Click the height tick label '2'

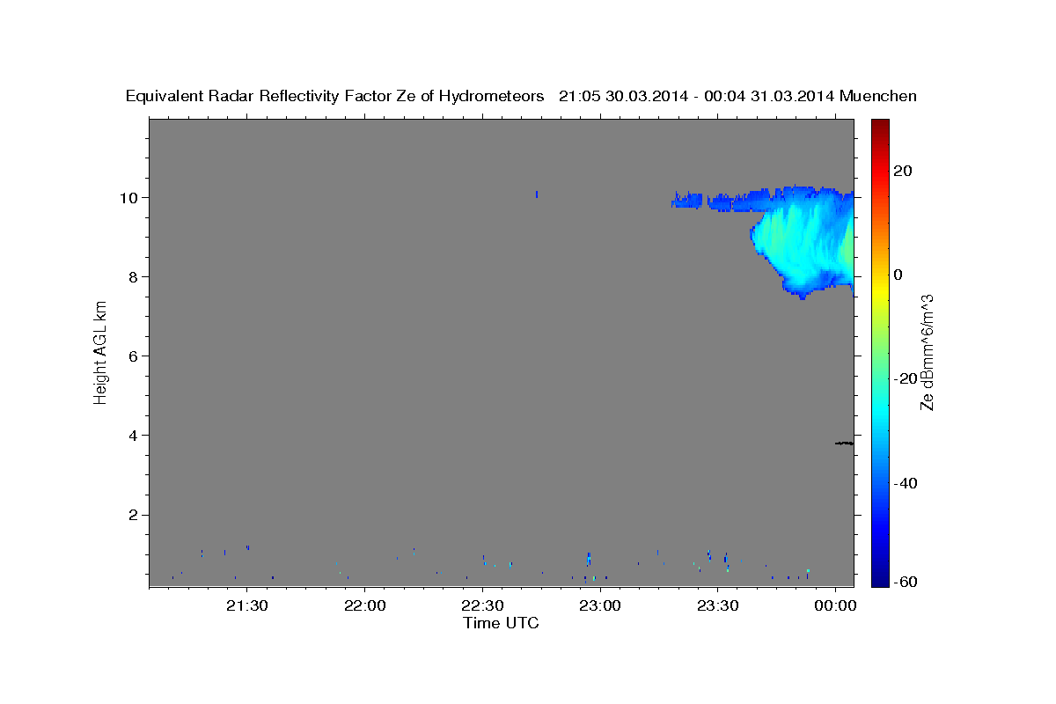pos(134,515)
